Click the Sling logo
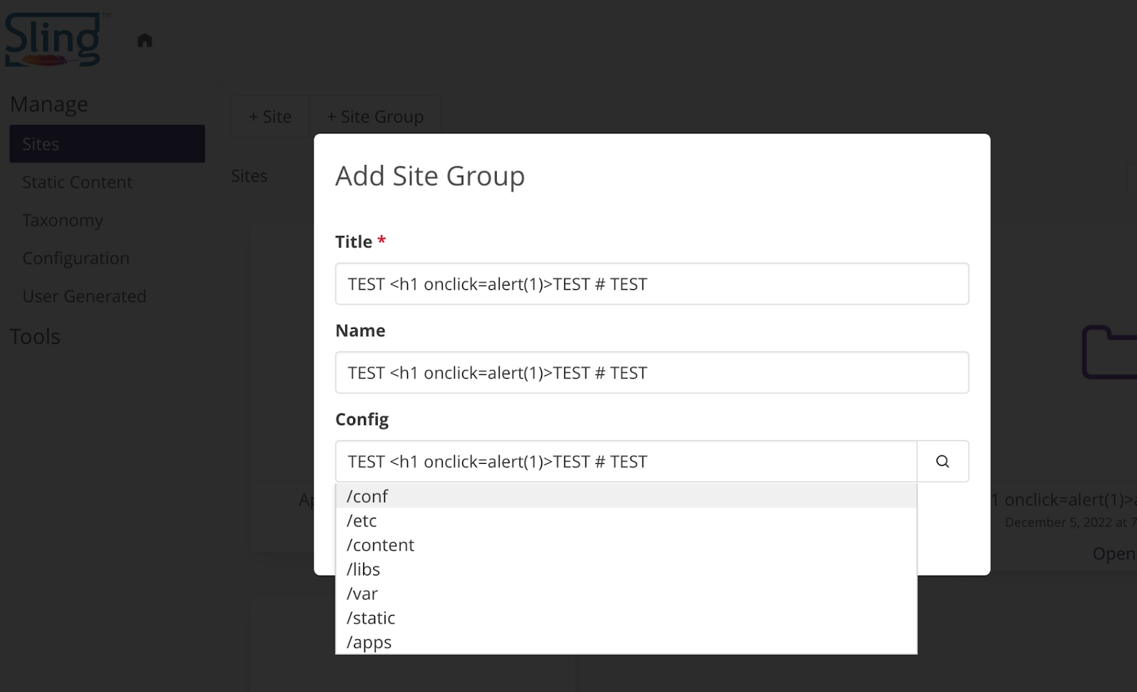This screenshot has width=1137, height=692. [53, 40]
